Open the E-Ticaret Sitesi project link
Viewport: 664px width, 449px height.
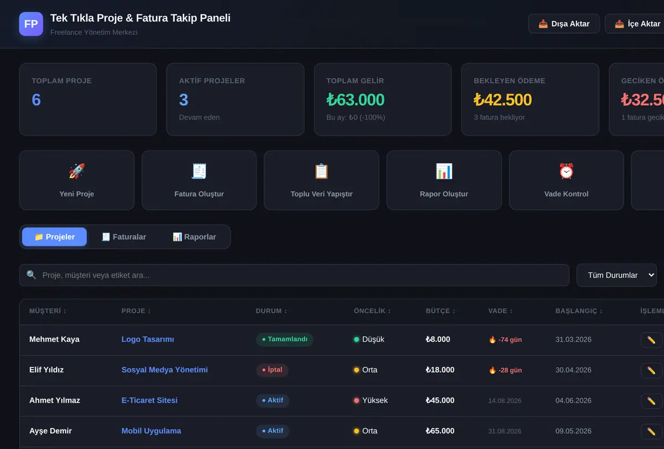pyautogui.click(x=149, y=400)
